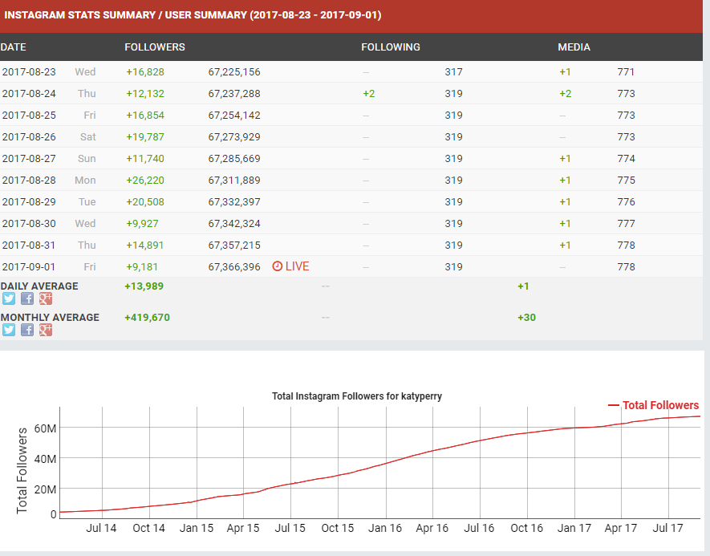The image size is (710, 556).
Task: Click the FOLLOWING column header
Action: click(x=390, y=47)
